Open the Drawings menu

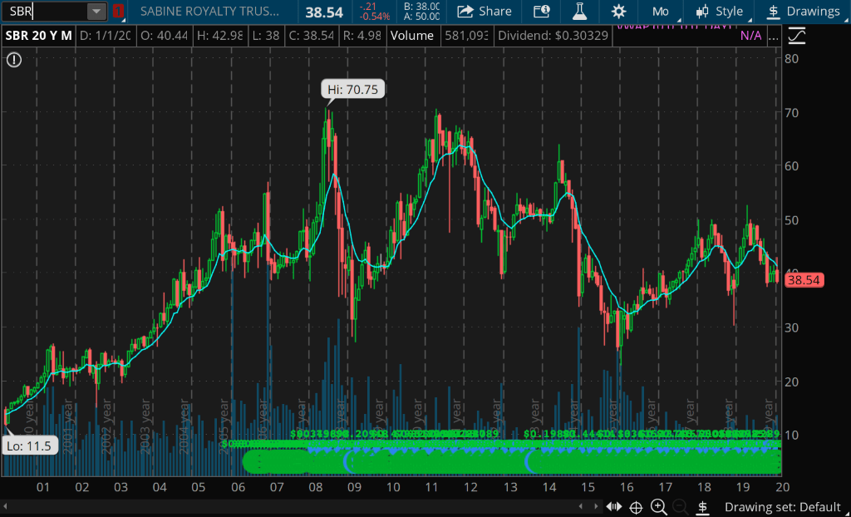click(x=803, y=12)
